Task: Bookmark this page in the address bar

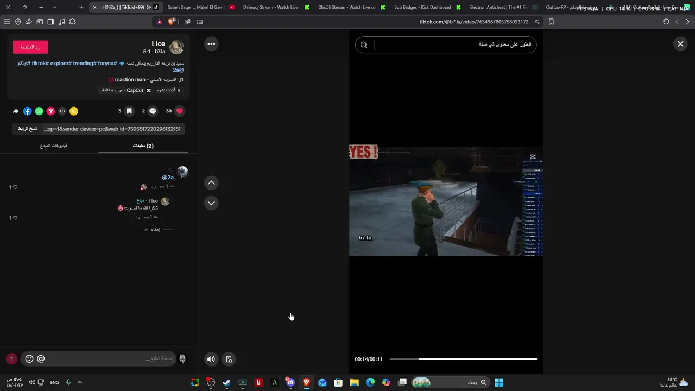Action: pyautogui.click(x=551, y=22)
